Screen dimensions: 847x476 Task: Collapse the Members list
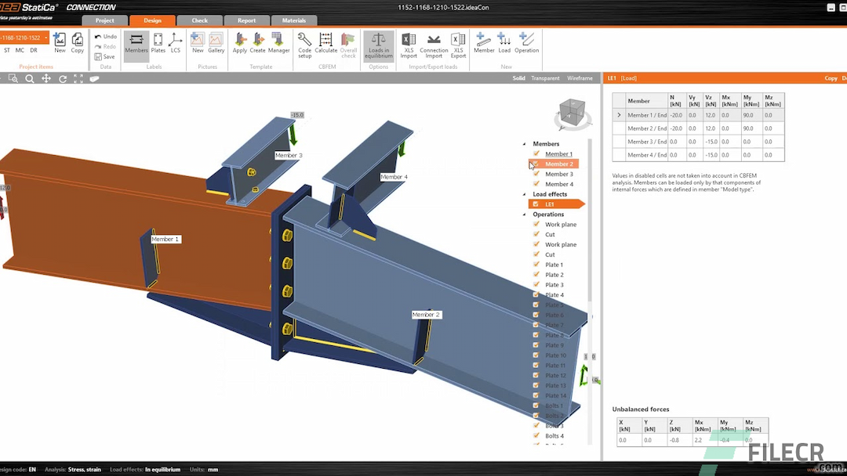click(524, 143)
